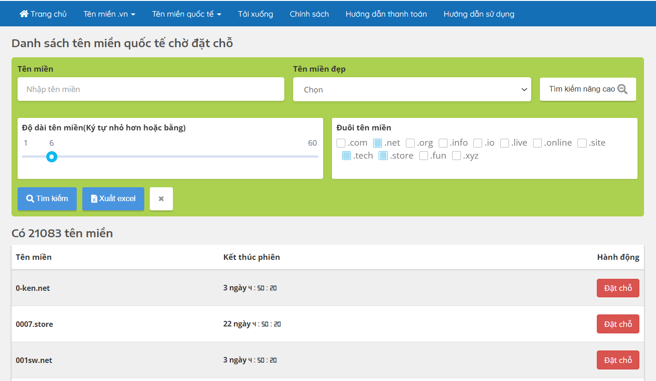Check the .com domain extension
Image resolution: width=656 pixels, height=381 pixels.
[x=341, y=143]
